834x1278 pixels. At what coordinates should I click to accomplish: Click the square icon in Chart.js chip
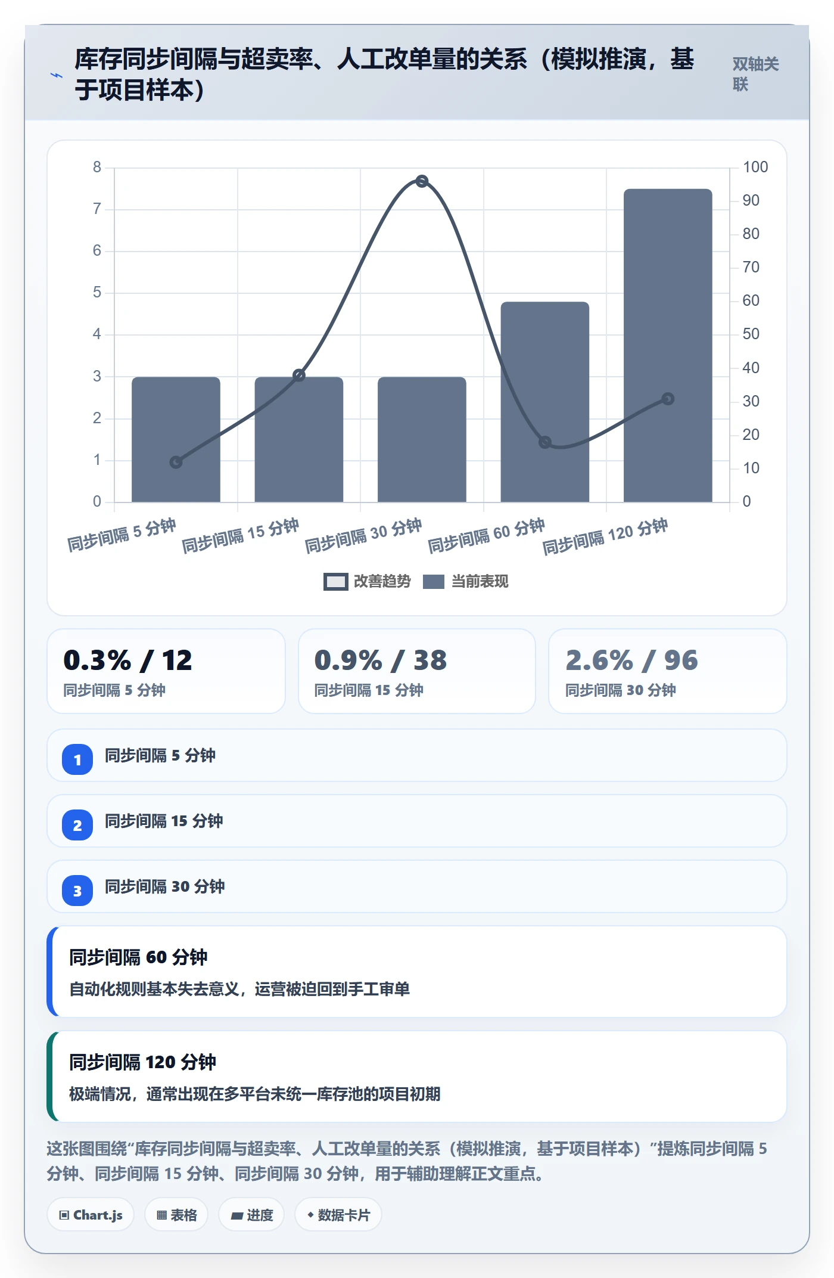point(64,1215)
